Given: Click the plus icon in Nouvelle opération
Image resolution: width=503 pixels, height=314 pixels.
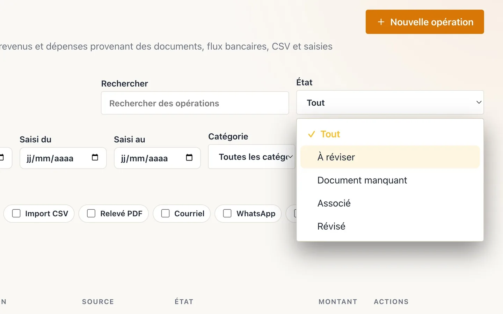Looking at the screenshot, I should pos(381,22).
